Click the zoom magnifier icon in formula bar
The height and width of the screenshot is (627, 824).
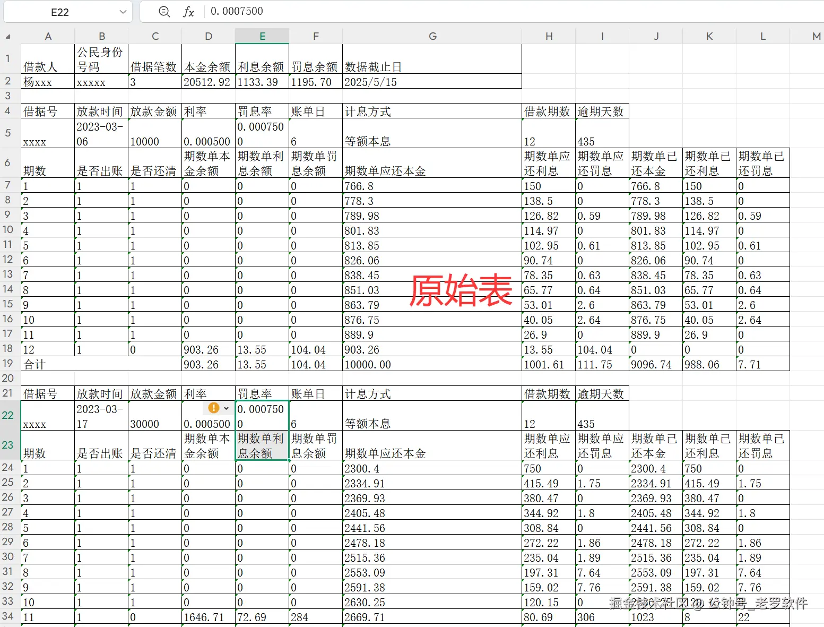[164, 11]
